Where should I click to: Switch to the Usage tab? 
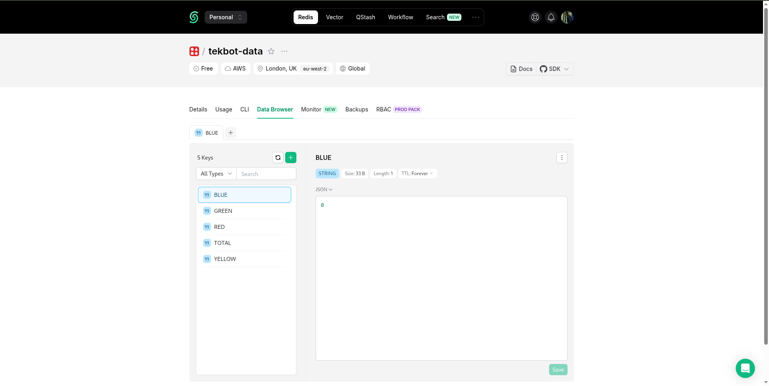(223, 109)
